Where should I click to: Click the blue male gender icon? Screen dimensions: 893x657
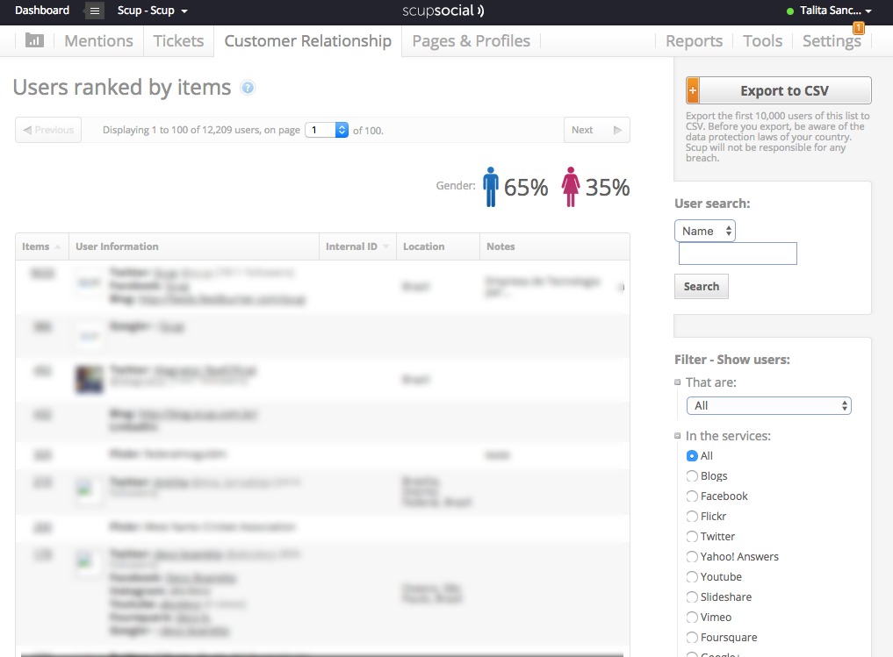[x=490, y=187]
